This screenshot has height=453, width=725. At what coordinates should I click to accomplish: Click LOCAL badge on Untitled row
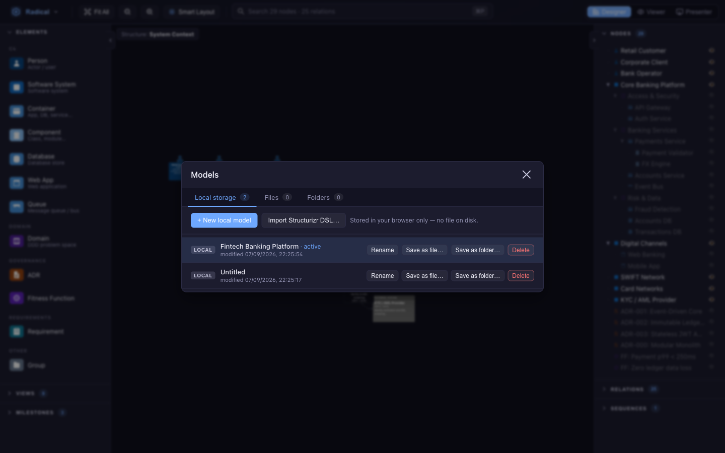[203, 276]
